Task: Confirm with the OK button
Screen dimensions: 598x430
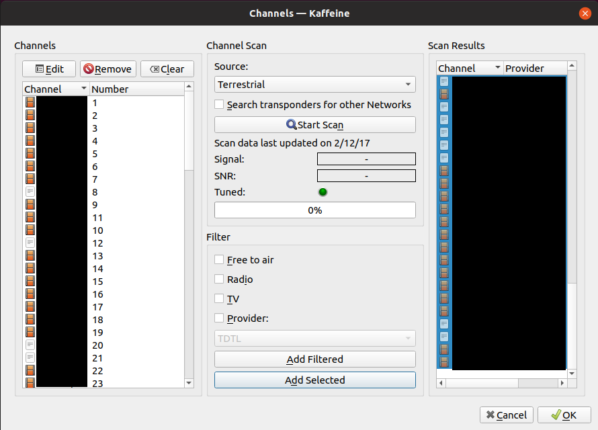Action: click(x=564, y=415)
